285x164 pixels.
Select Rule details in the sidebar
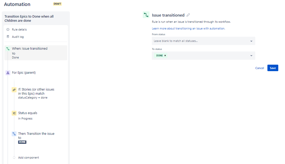(19, 29)
